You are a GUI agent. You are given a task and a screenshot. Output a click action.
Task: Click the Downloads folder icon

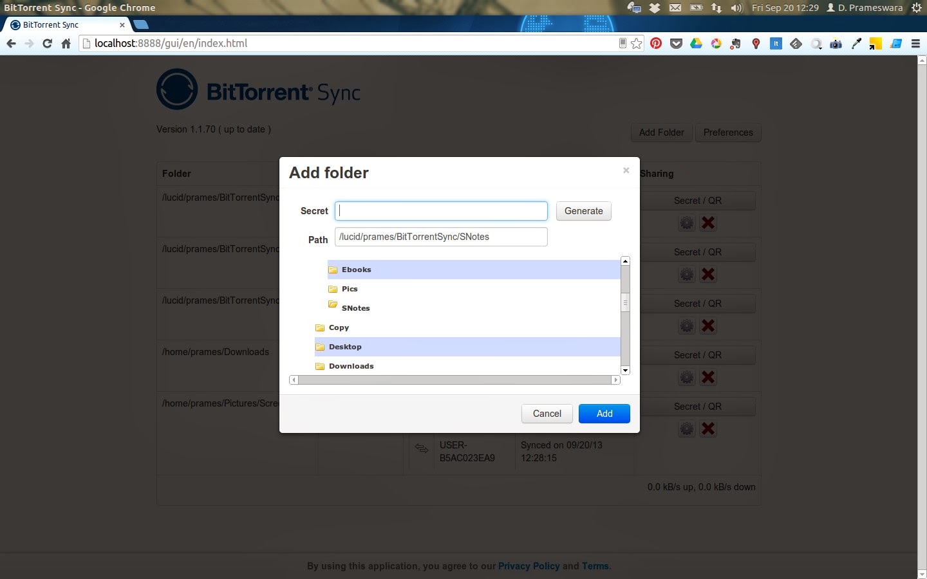320,366
